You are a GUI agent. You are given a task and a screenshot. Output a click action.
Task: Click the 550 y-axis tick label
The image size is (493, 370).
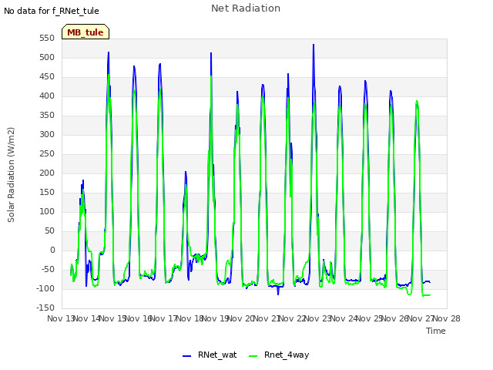tap(47, 38)
